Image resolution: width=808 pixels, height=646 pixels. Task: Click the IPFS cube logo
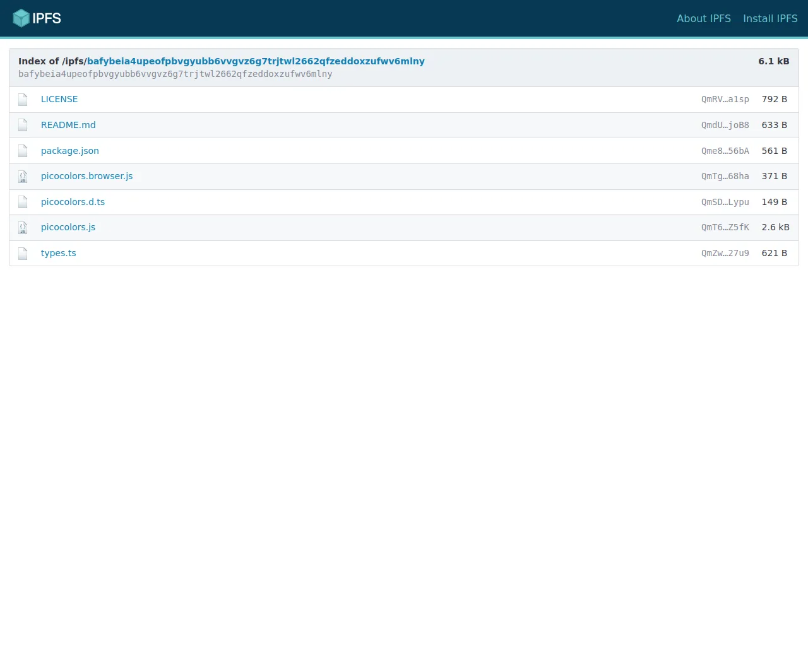(x=21, y=18)
